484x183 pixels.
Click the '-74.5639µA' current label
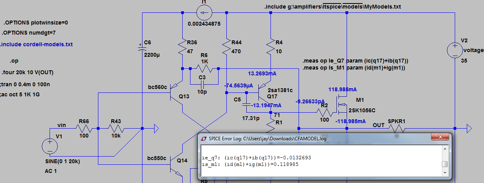[239, 85]
